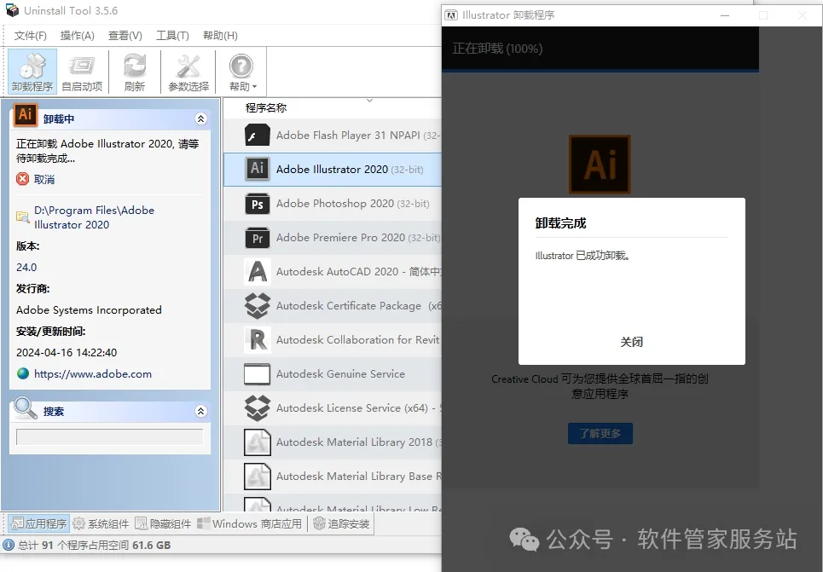823x572 pixels.
Task: Select the Adobe Illustrator 2020 row
Action: coord(333,170)
